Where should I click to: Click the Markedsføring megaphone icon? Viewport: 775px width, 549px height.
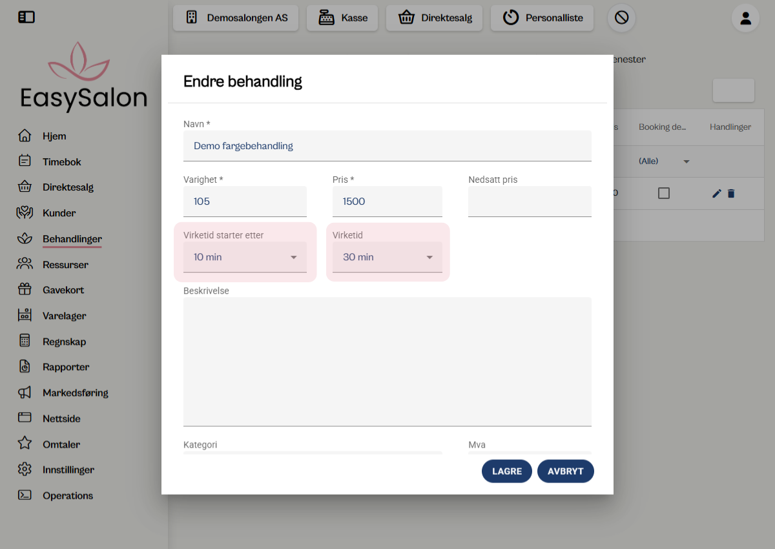[x=26, y=392]
